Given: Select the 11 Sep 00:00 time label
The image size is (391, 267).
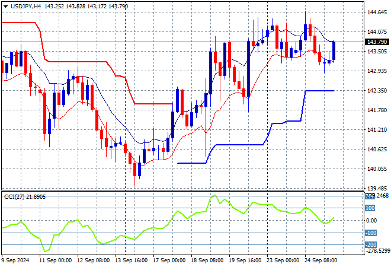Looking at the screenshot, I should click(55, 260).
